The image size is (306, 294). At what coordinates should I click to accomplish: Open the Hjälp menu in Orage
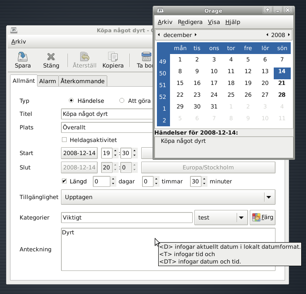[233, 22]
